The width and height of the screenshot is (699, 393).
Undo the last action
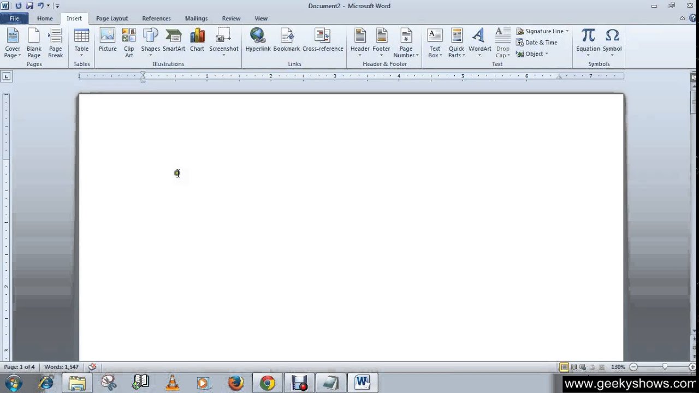40,5
